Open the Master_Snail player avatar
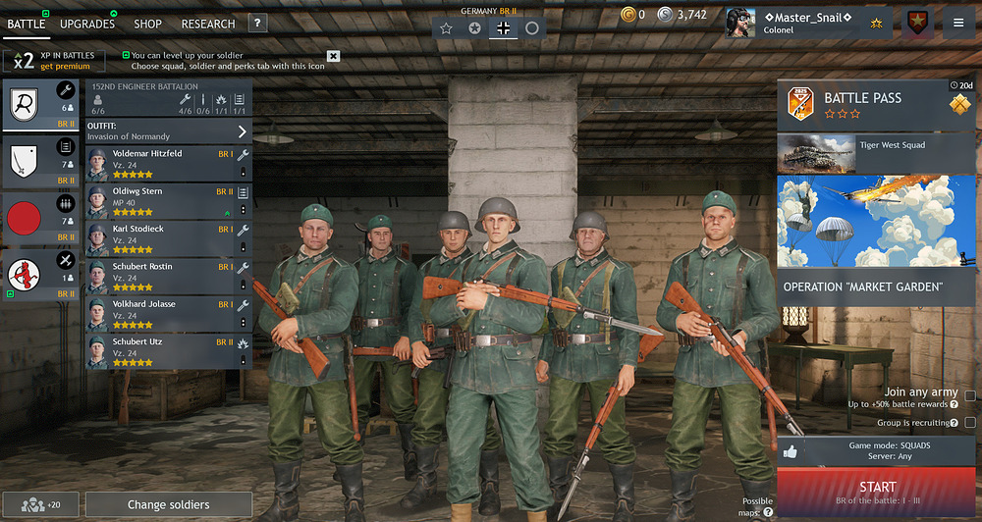The width and height of the screenshot is (982, 522). pyautogui.click(x=740, y=24)
